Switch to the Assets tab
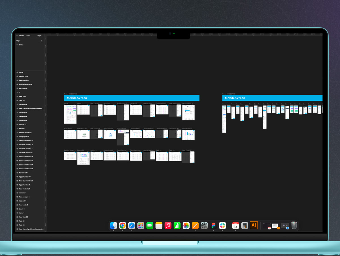Screen dimensions: 340x256 pyautogui.click(x=28, y=36)
